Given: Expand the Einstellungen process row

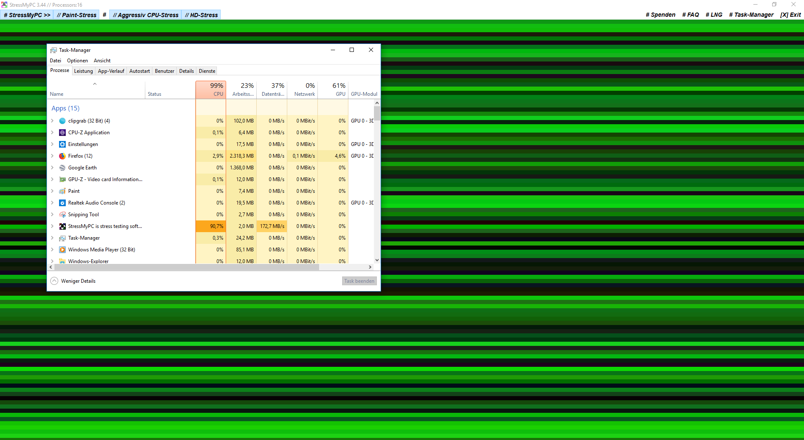Looking at the screenshot, I should [52, 144].
